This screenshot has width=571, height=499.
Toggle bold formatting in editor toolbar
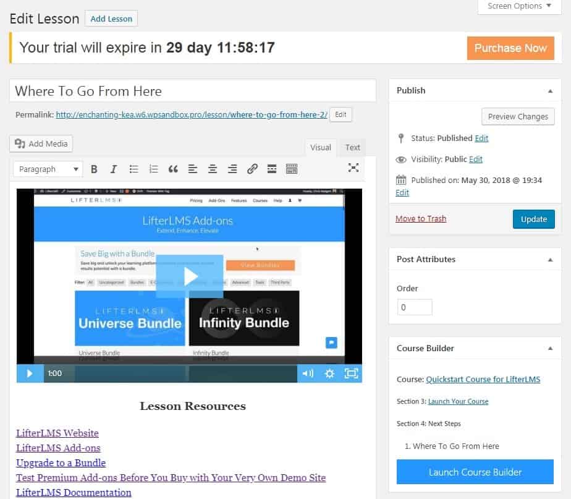pos(94,169)
